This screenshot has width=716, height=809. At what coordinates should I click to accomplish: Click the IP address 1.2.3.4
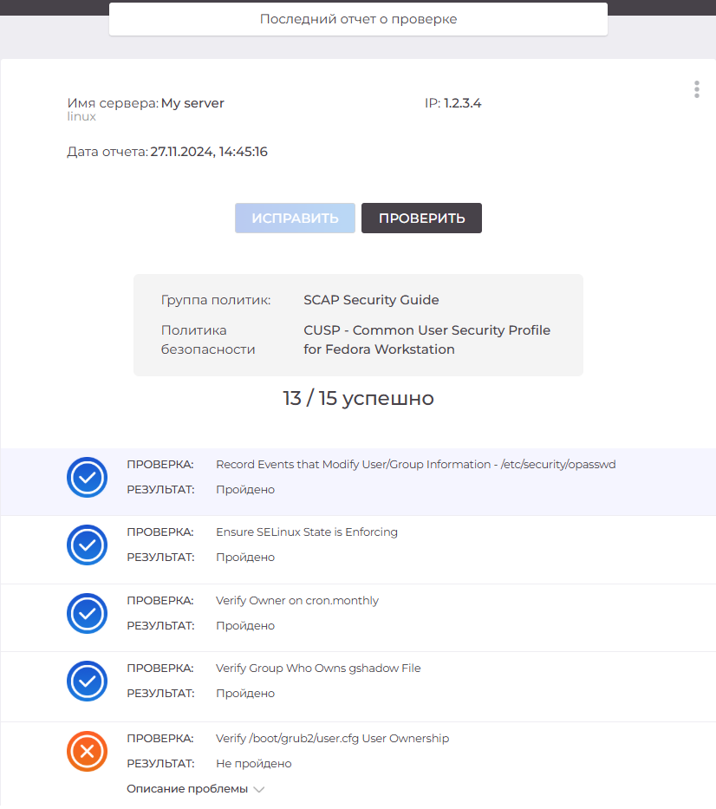462,103
